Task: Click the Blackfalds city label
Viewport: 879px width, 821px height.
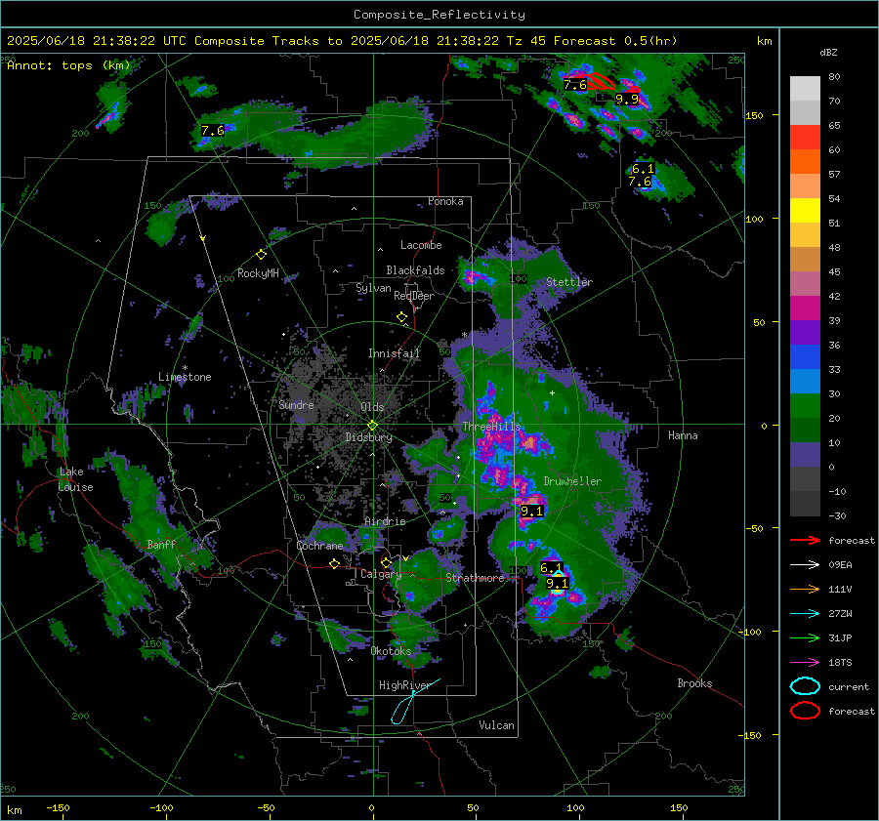Action: point(415,270)
